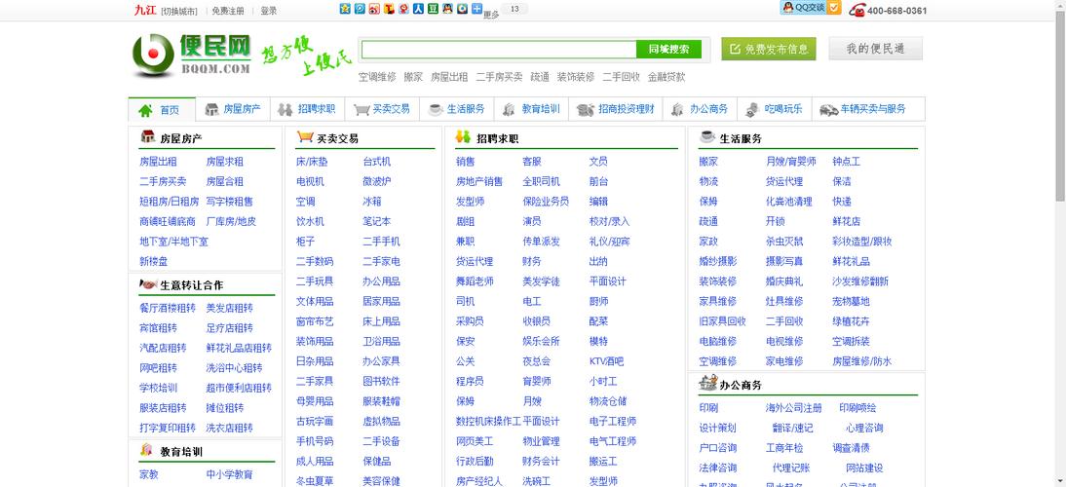Open the 车辆买卖与服务 navigation tab

pos(863,109)
